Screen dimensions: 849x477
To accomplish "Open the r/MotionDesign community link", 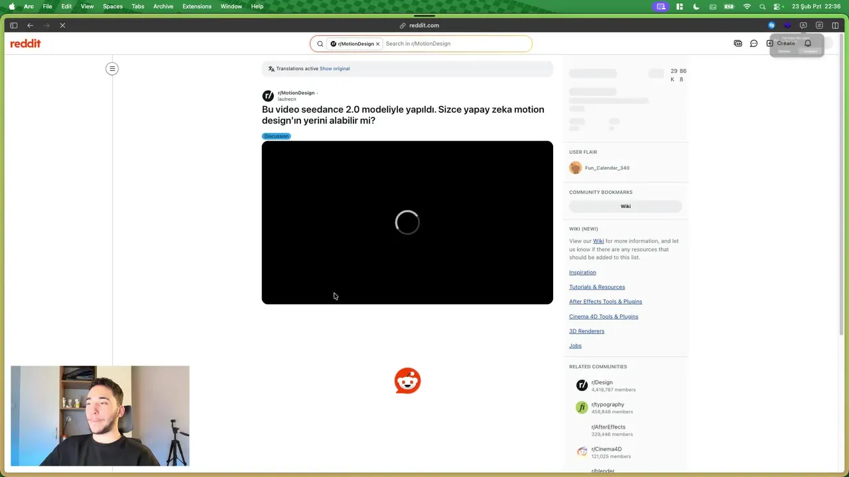I will click(296, 93).
